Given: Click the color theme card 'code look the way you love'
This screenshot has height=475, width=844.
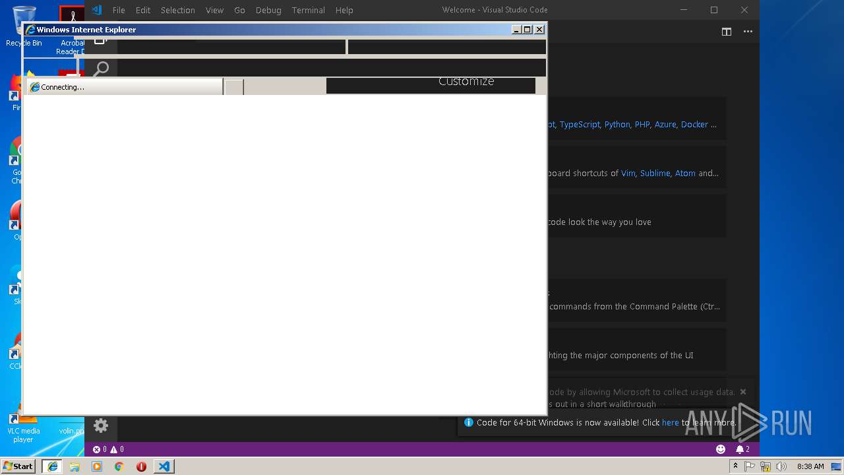Looking at the screenshot, I should (636, 216).
